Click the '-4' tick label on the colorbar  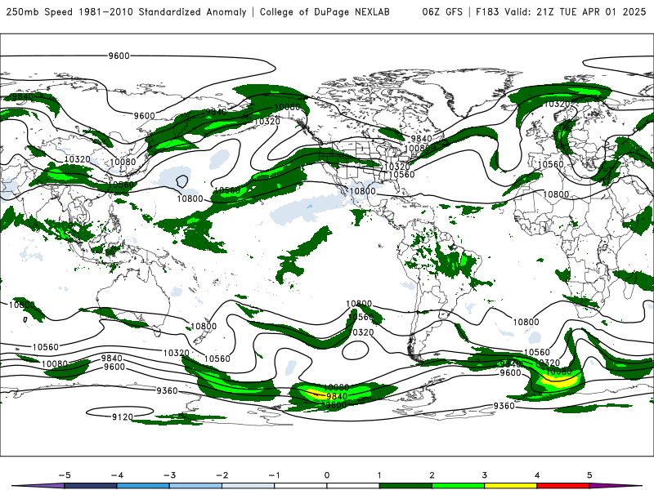(117, 475)
